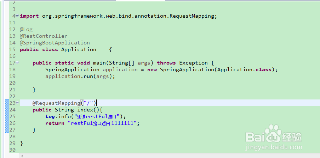Click the blue change marker in the gutter

(7, 116)
